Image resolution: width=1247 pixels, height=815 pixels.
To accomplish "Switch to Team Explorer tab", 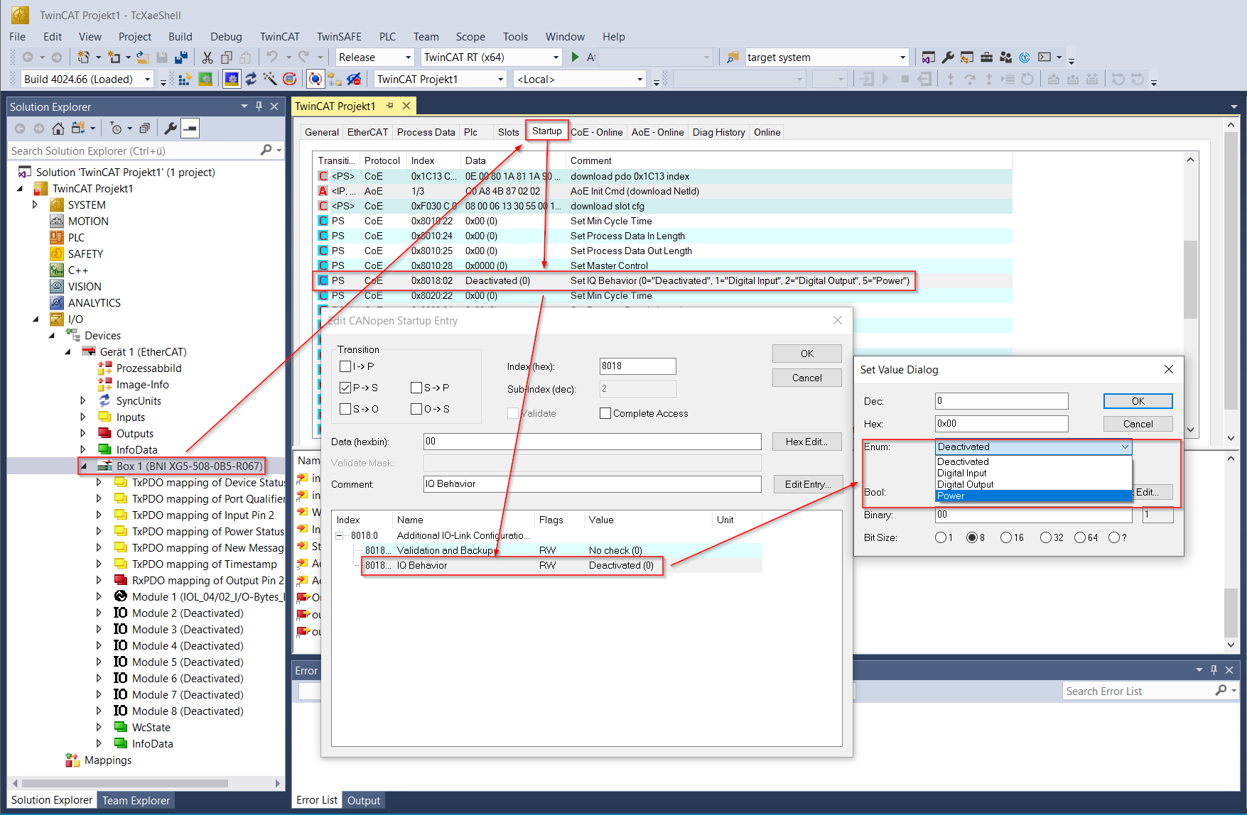I will click(x=136, y=800).
